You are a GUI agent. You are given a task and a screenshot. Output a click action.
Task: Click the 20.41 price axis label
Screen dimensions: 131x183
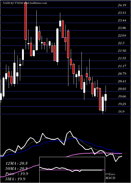122,81
